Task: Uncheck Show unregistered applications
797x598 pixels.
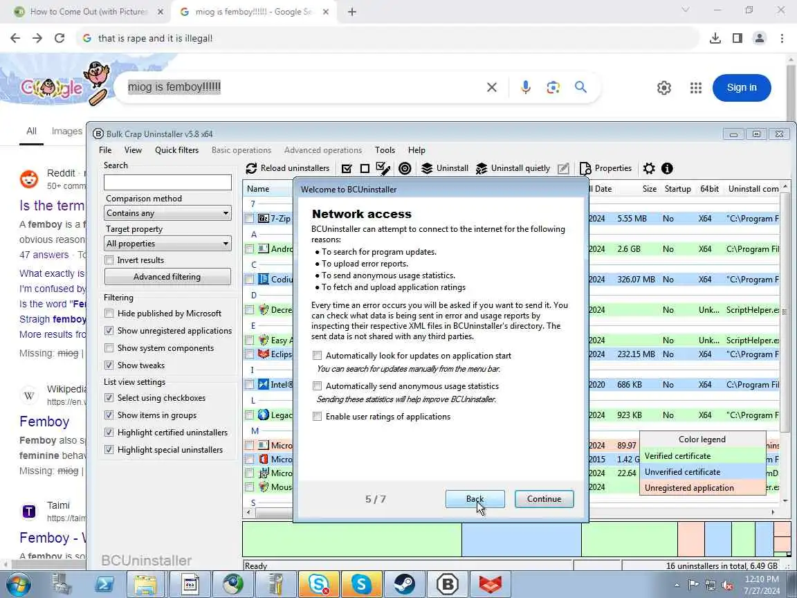Action: pos(109,331)
